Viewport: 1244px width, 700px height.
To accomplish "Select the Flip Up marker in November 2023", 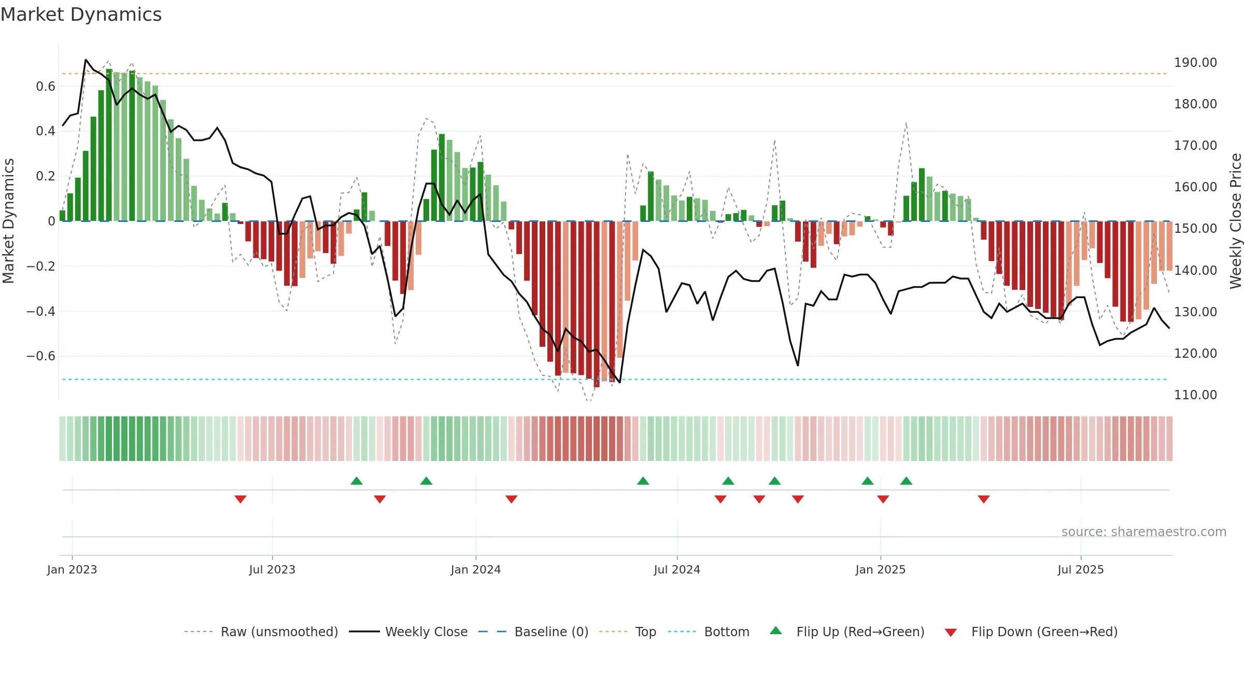I will click(x=426, y=481).
